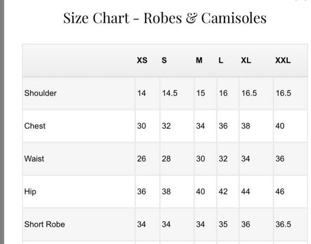Click the Waist row label

[x=34, y=159]
